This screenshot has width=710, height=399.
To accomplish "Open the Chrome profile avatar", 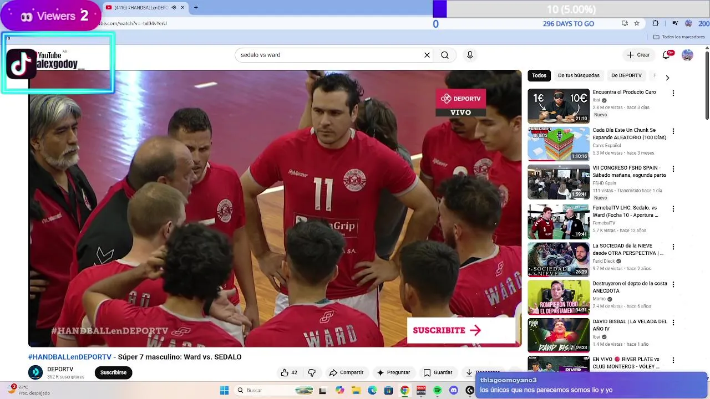I will tap(688, 23).
